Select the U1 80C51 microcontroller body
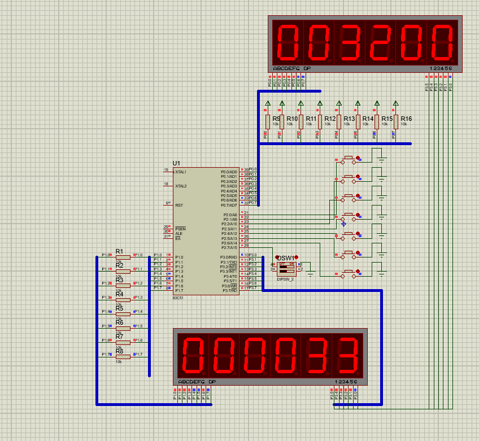This screenshot has height=441, width=479. [206, 231]
